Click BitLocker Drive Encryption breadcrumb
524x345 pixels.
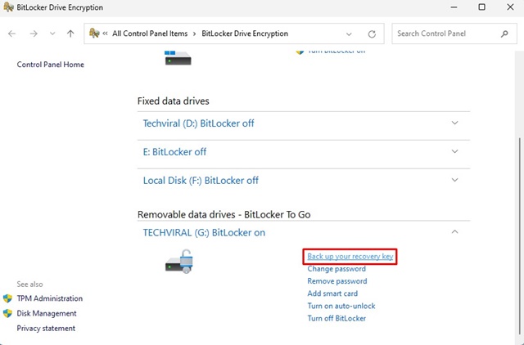[x=245, y=34]
